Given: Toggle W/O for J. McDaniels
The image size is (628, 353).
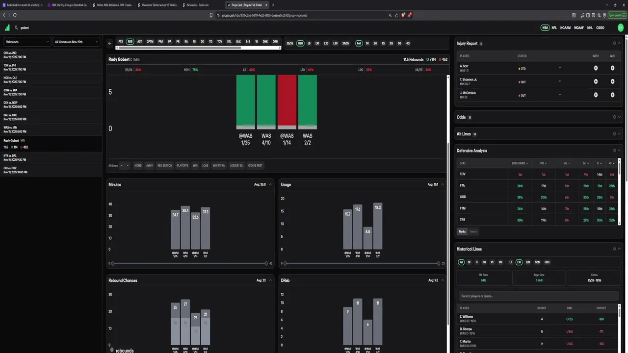Looking at the screenshot, I should (612, 95).
